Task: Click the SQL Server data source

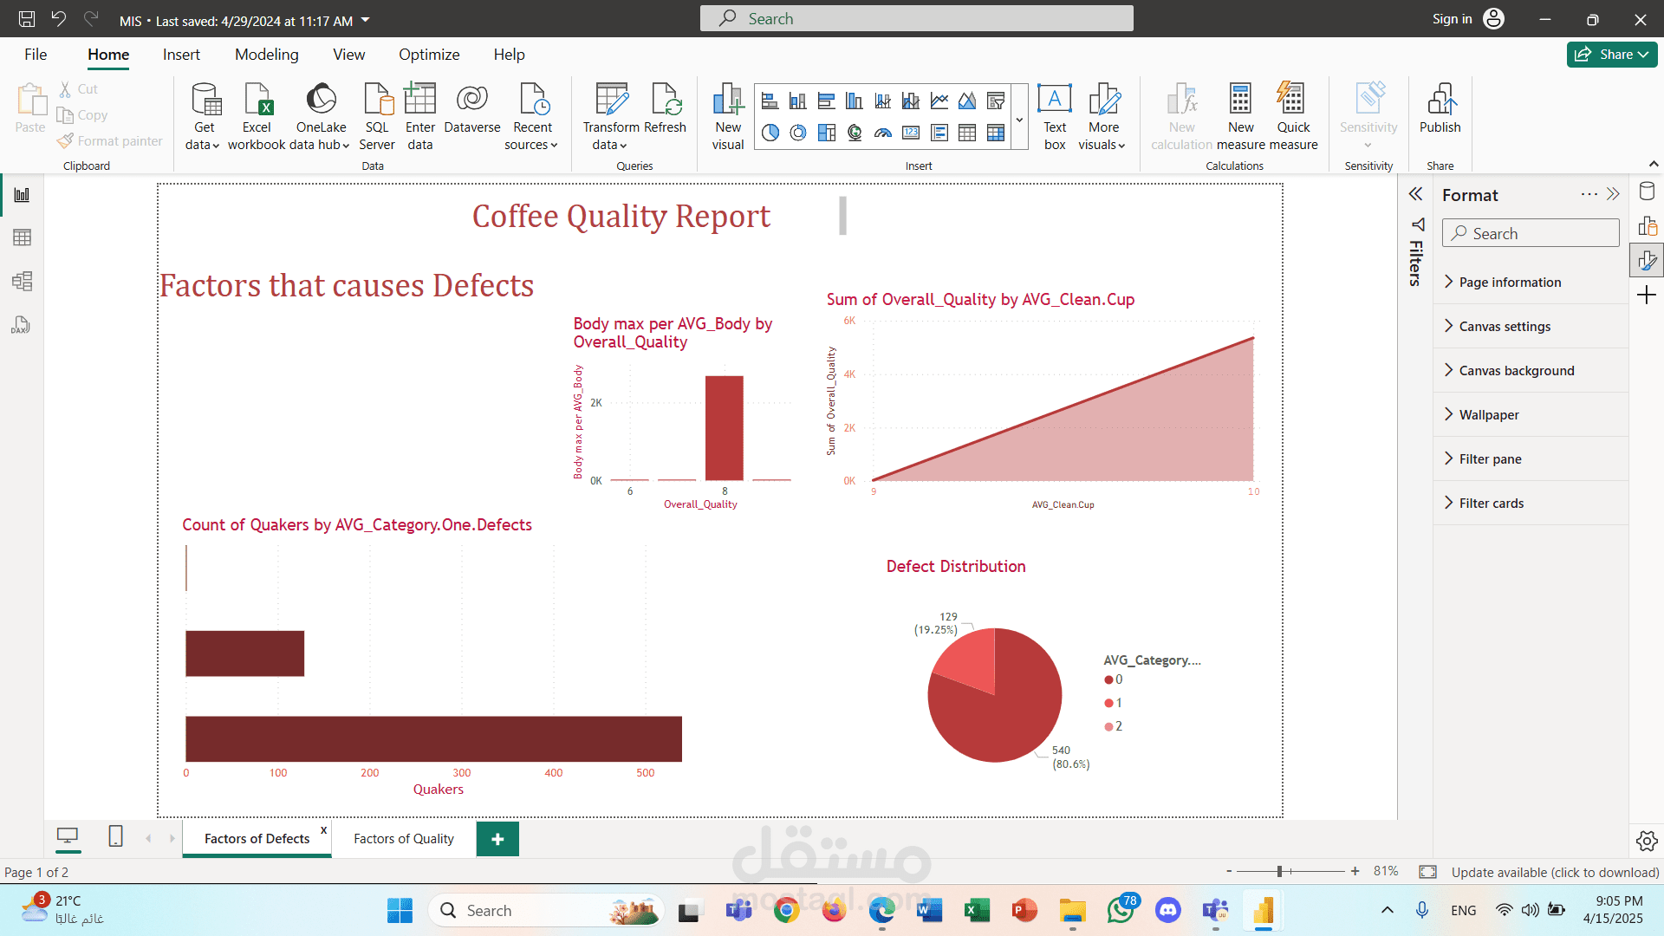Action: [x=377, y=117]
